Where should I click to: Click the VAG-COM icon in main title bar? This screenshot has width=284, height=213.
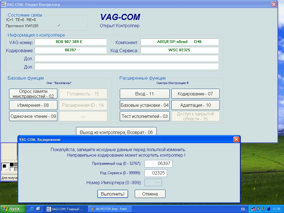[x=3, y=4]
